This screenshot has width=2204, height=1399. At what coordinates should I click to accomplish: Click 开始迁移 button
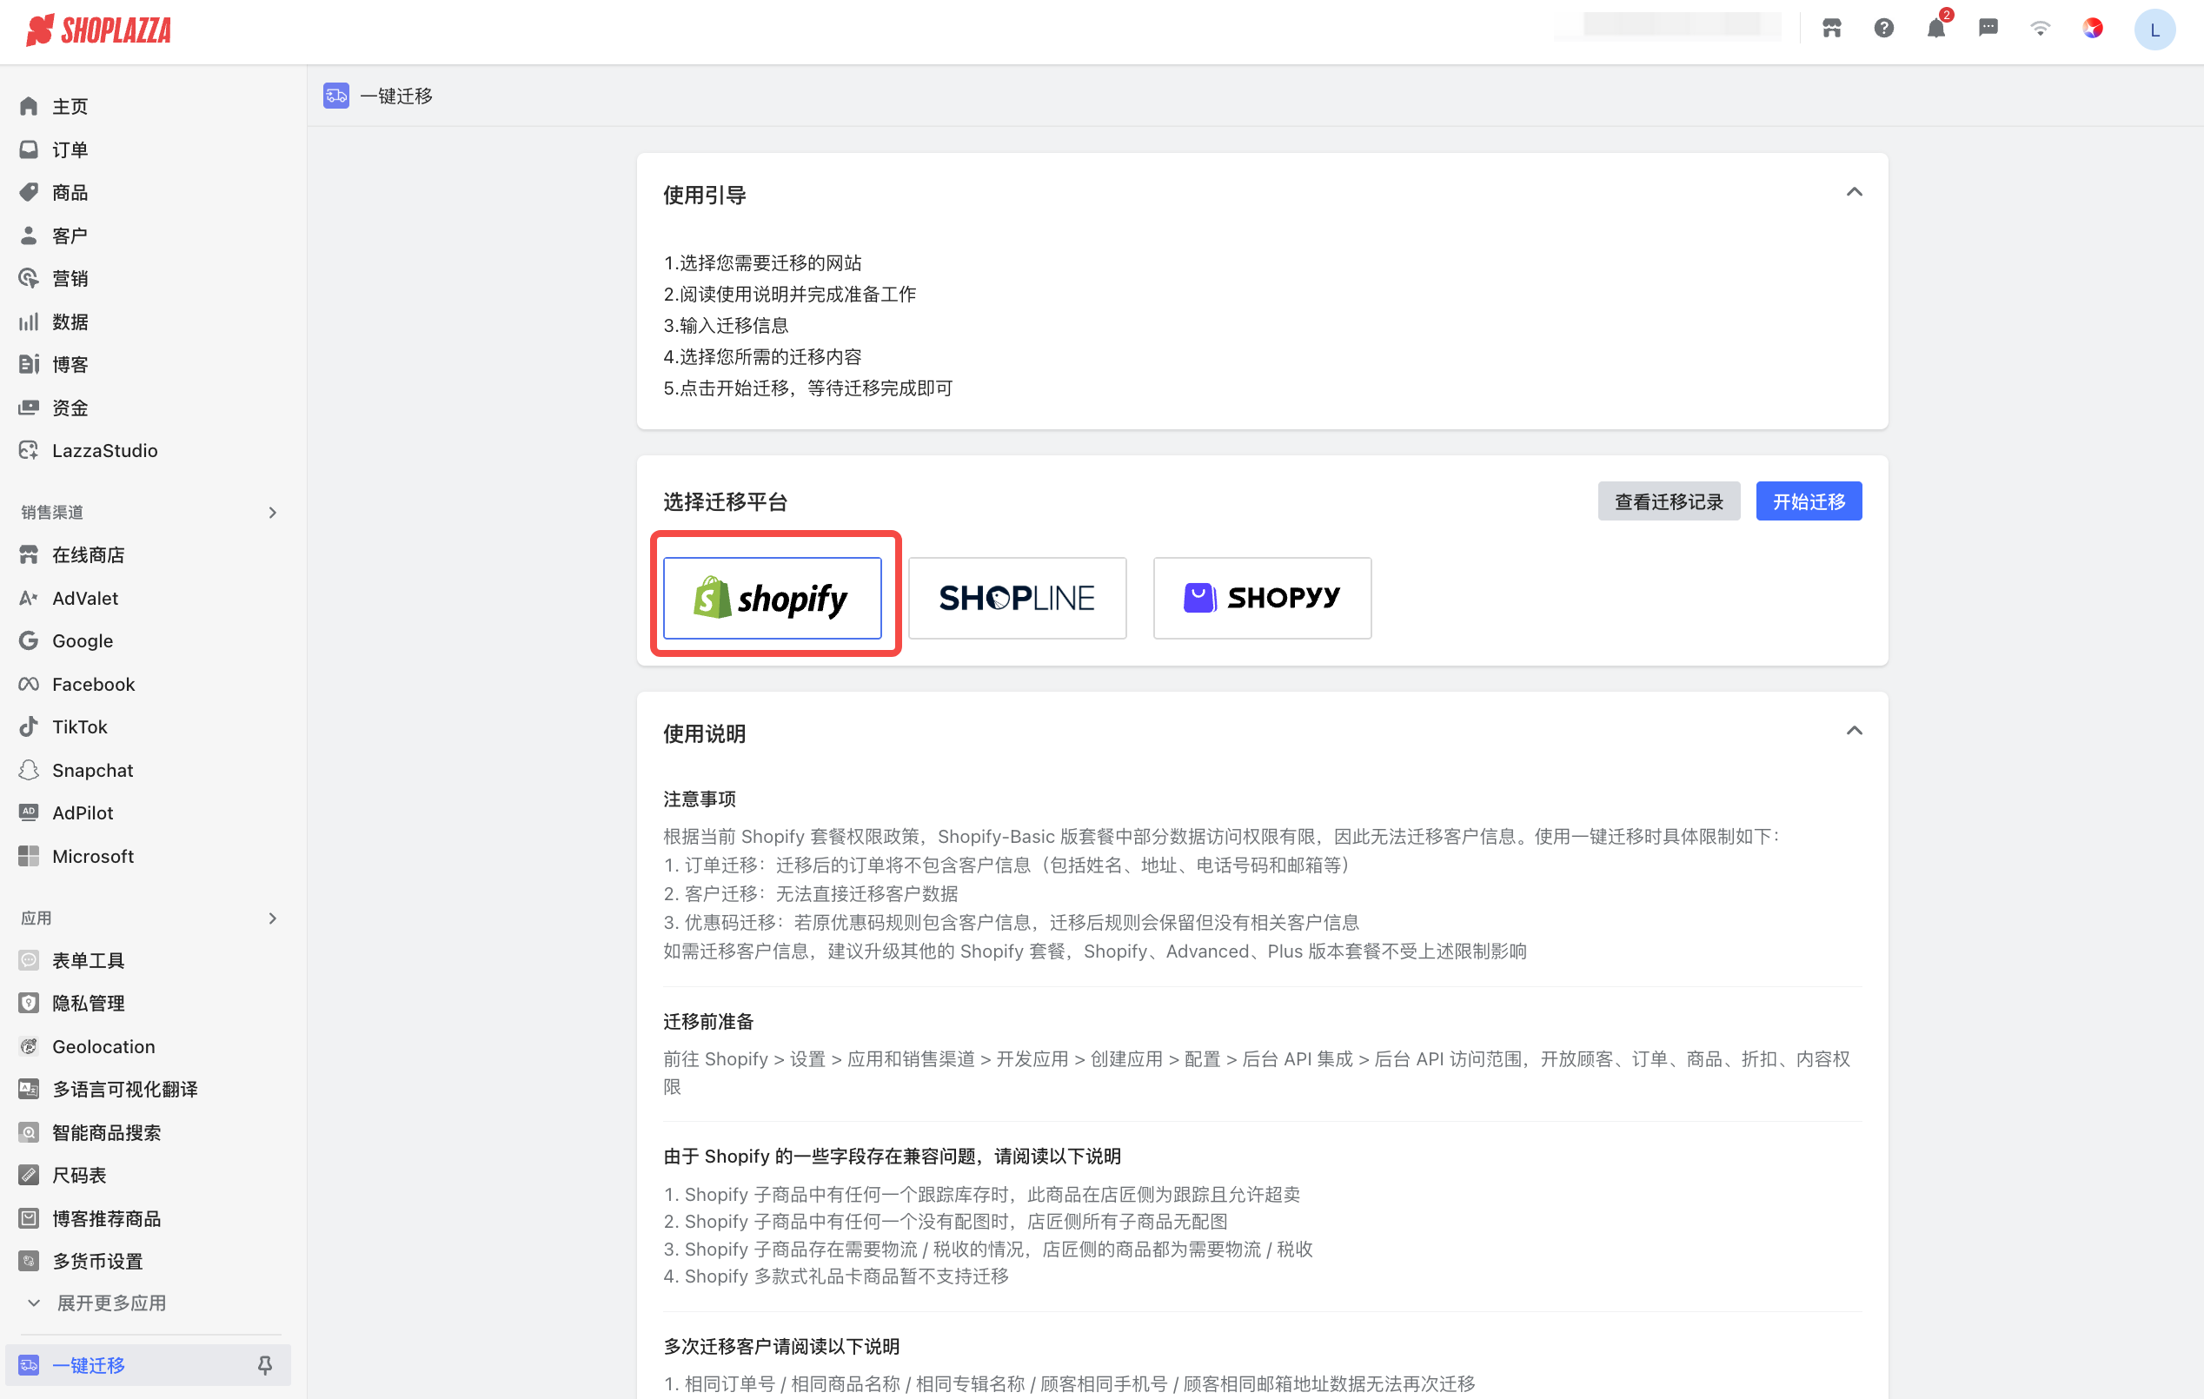pyautogui.click(x=1809, y=501)
